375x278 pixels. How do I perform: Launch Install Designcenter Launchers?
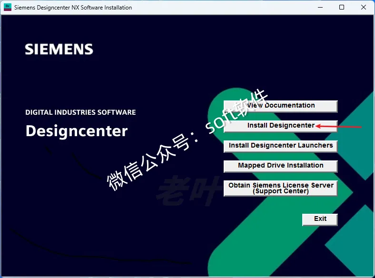point(280,146)
